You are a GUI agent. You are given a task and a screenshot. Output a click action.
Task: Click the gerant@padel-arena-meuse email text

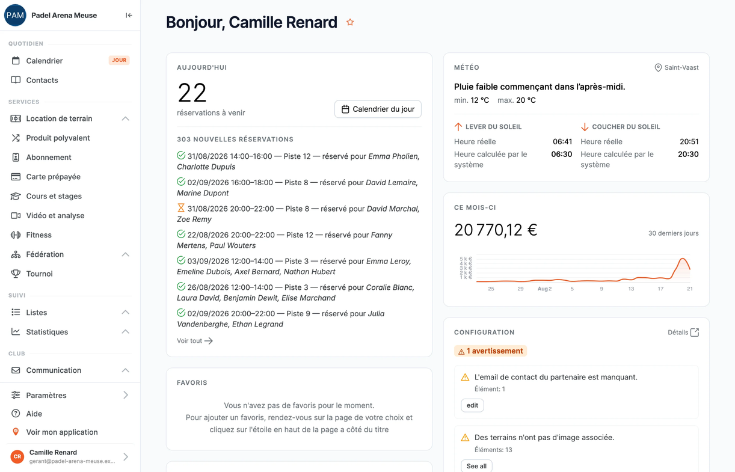pos(72,461)
